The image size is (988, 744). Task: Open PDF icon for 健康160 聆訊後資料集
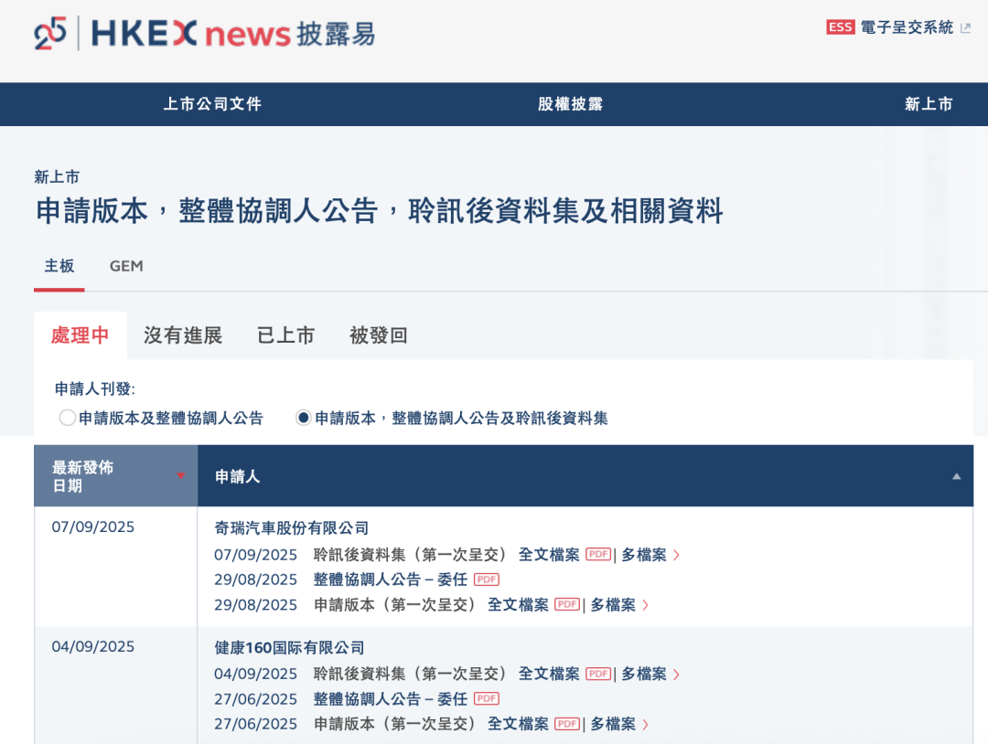pyautogui.click(x=598, y=674)
